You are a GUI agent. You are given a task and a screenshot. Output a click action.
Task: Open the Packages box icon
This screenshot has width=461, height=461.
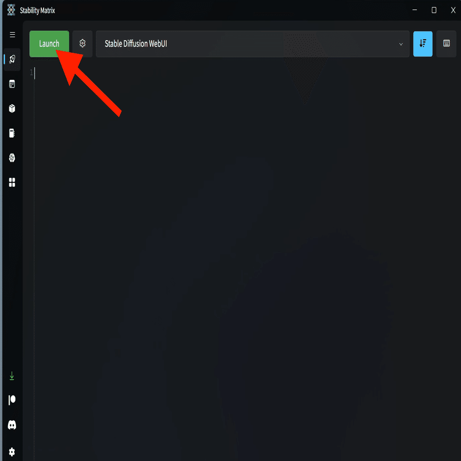click(x=12, y=109)
